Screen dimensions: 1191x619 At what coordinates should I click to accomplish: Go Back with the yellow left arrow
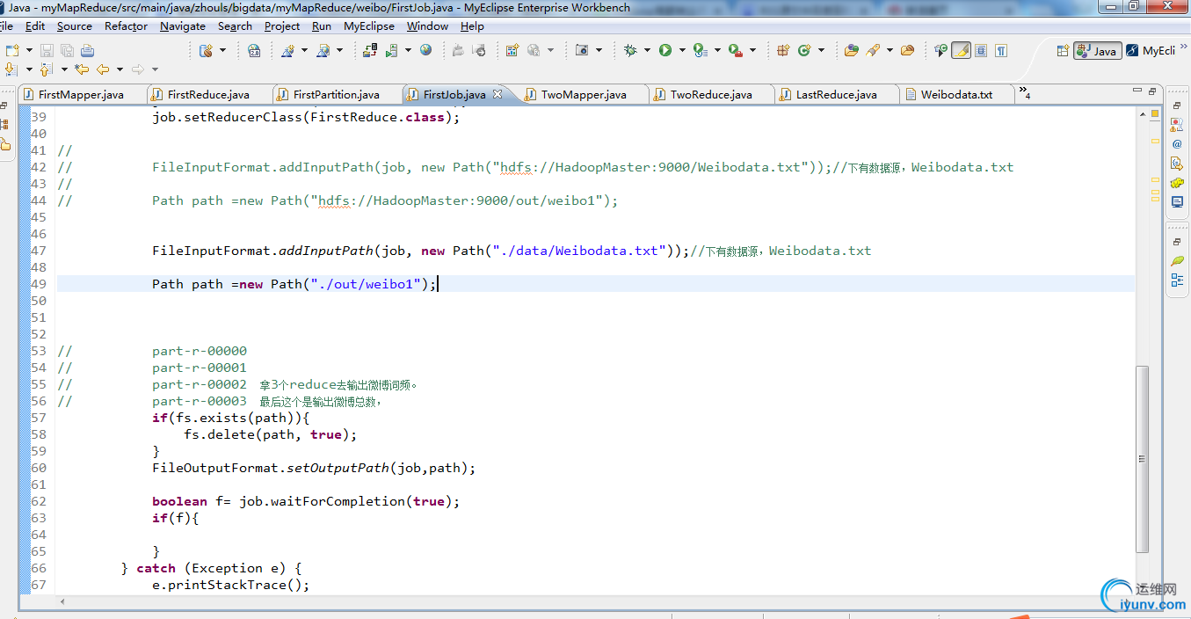[x=103, y=69]
